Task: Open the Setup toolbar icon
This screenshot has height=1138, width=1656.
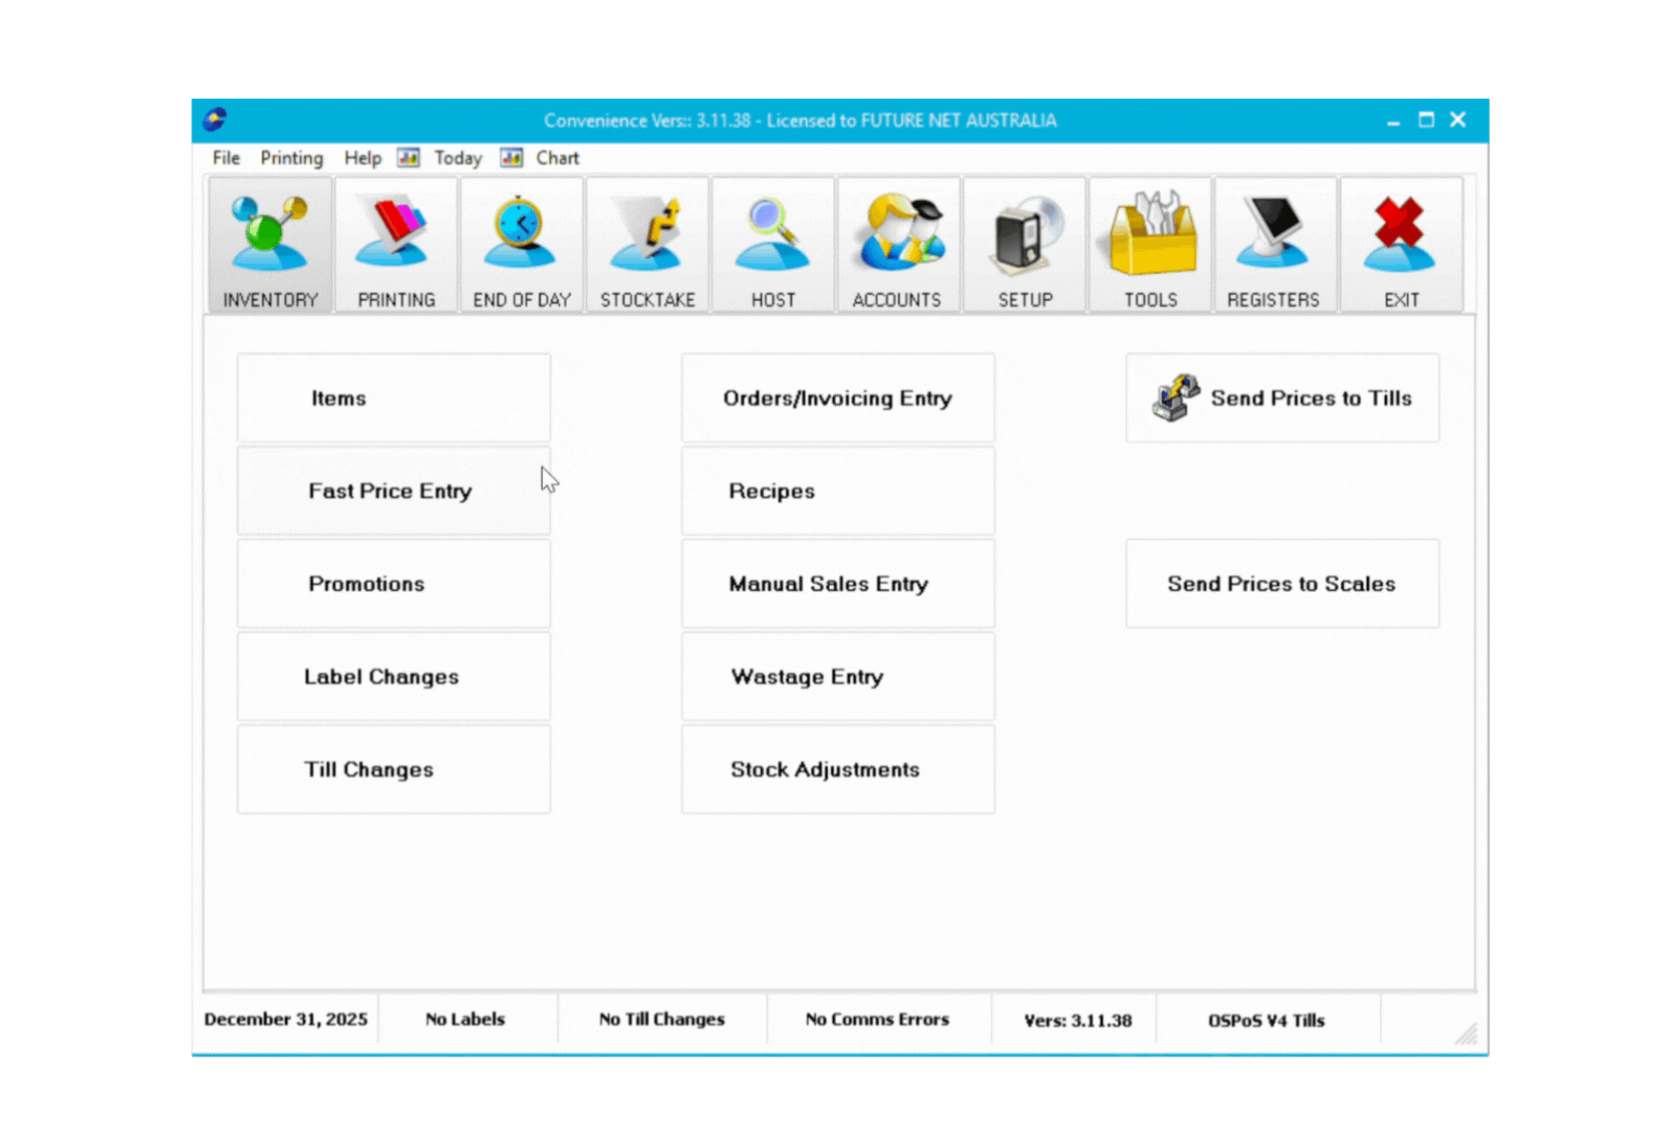Action: pyautogui.click(x=1024, y=246)
